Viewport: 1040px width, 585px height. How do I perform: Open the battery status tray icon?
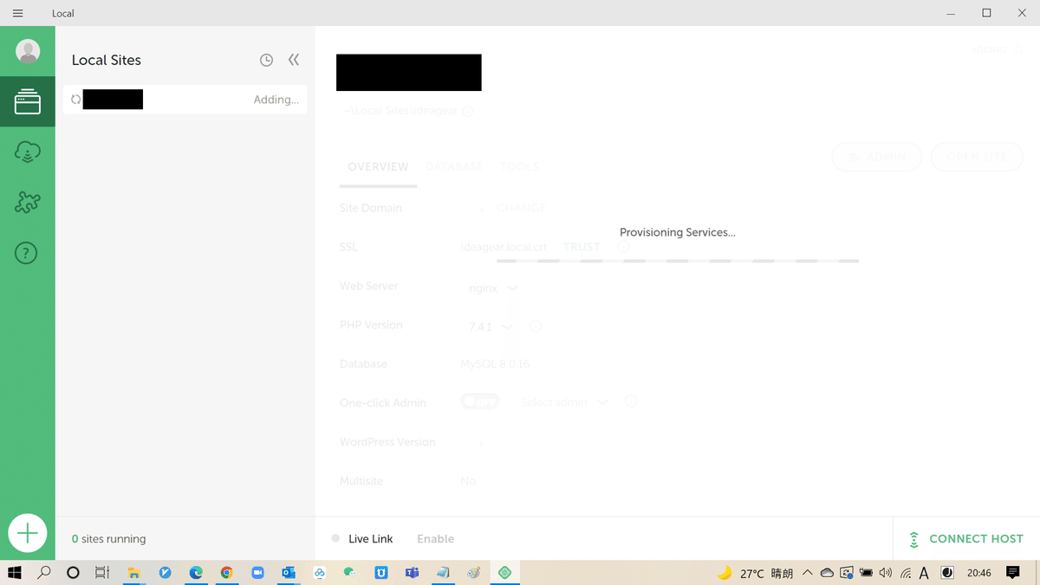click(x=866, y=573)
